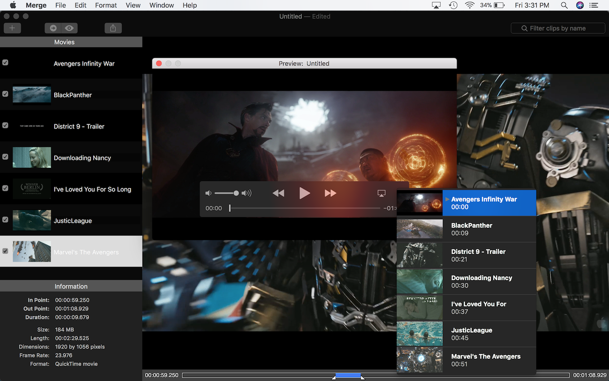Open the Window menu
The width and height of the screenshot is (609, 381).
click(x=161, y=5)
